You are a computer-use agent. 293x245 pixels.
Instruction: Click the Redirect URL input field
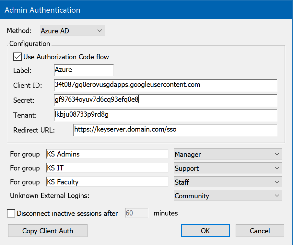coord(175,130)
